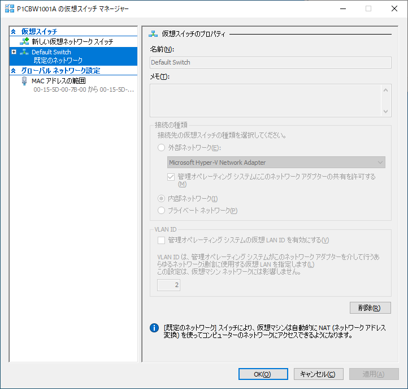Click the Default Switch network icon
The height and width of the screenshot is (389, 408).
(24, 52)
